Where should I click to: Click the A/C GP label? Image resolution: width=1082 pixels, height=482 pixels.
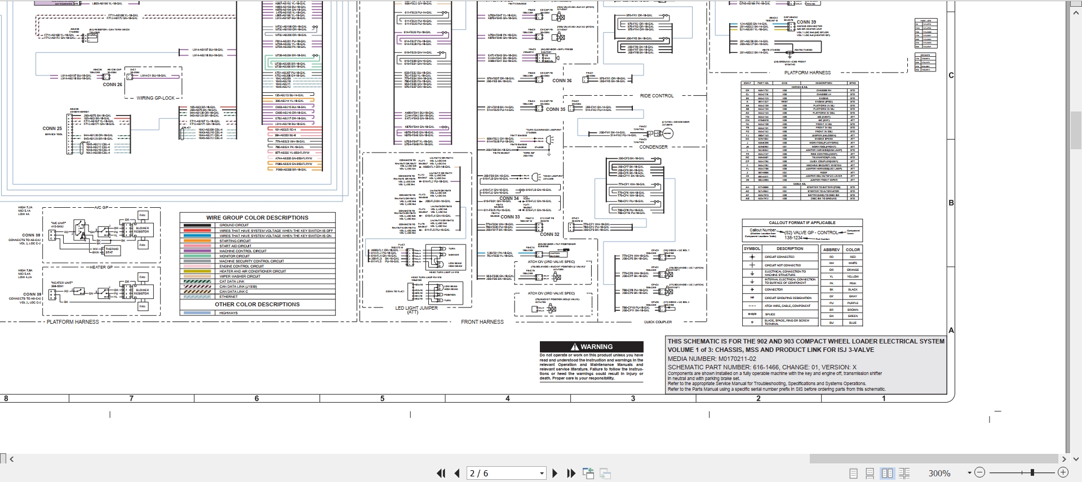click(x=101, y=207)
